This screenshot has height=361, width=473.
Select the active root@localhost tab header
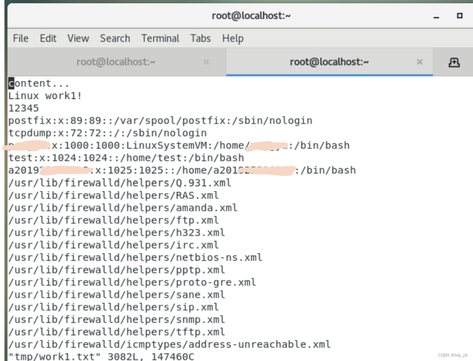[329, 62]
